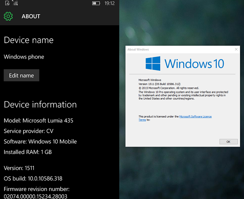
Task: Select 'Version 1511 (OS Build 10586.312)' text
Action: [x=159, y=84]
